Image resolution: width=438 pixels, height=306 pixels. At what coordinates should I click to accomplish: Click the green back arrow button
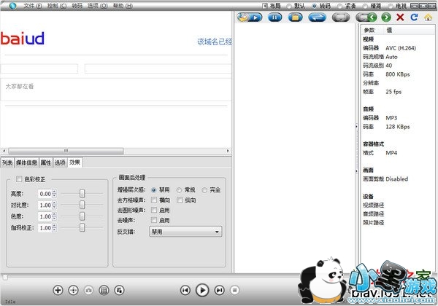(372, 17)
